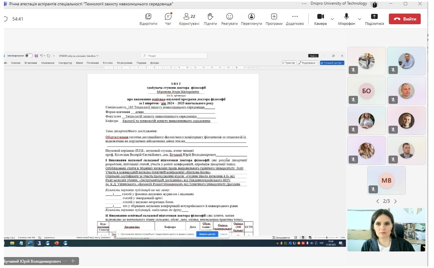
Task: Toggle the camera on or off
Action: click(320, 19)
